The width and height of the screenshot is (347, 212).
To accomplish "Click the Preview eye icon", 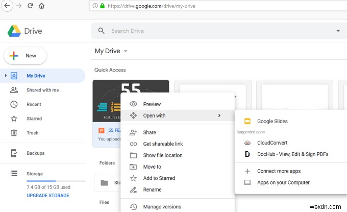I will pos(133,104).
